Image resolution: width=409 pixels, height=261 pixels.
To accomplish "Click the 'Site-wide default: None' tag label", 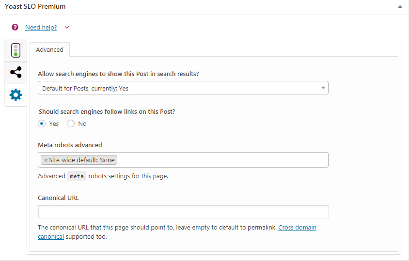I will [x=81, y=160].
